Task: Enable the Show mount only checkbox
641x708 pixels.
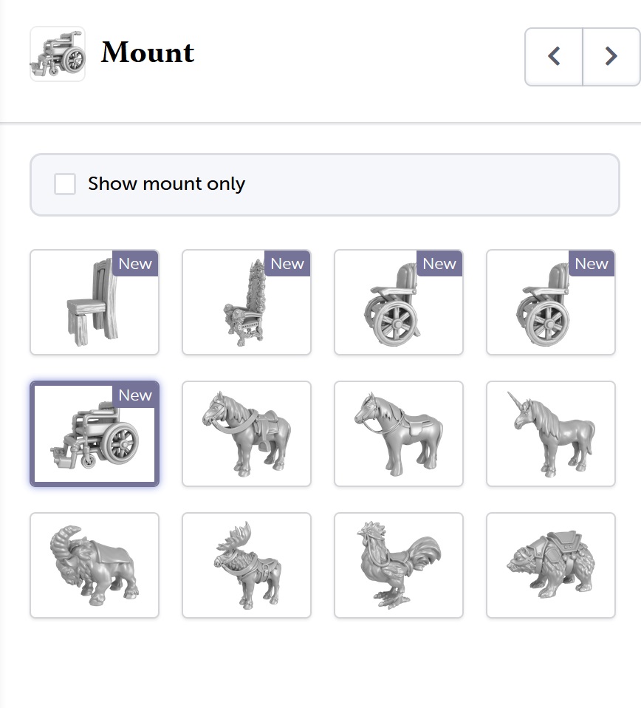Action: [x=64, y=184]
